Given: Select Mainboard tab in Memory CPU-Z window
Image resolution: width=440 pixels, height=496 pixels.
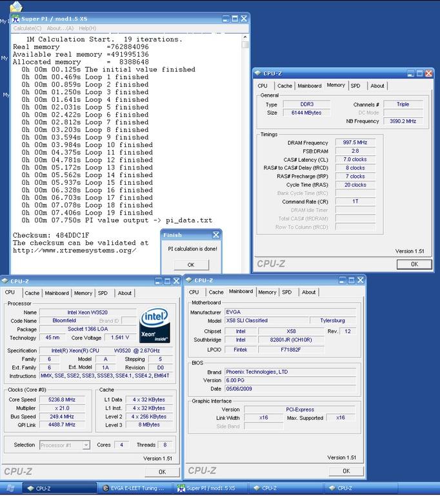Looking at the screenshot, I should pyautogui.click(x=310, y=86).
